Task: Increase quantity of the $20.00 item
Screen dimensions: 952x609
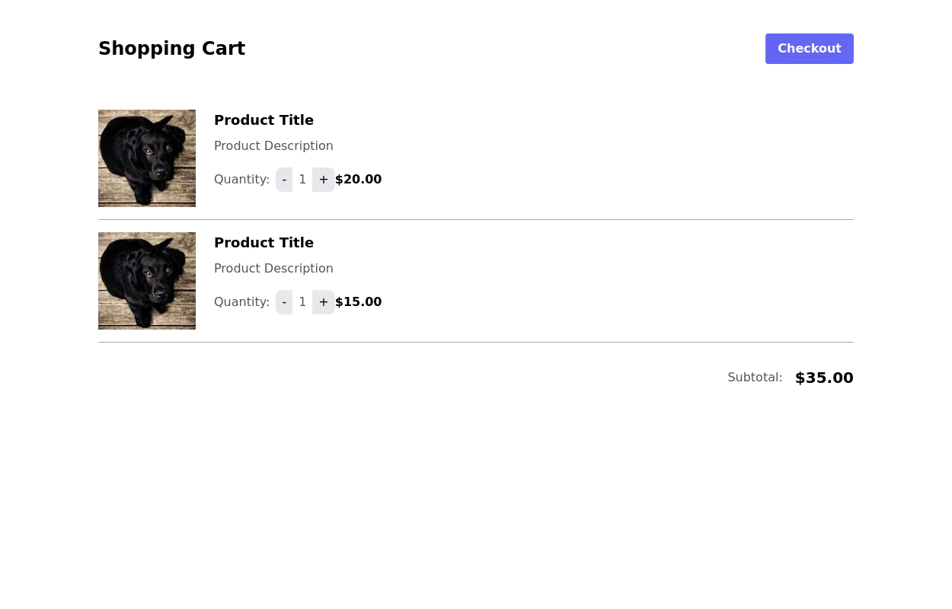Action: coord(323,180)
